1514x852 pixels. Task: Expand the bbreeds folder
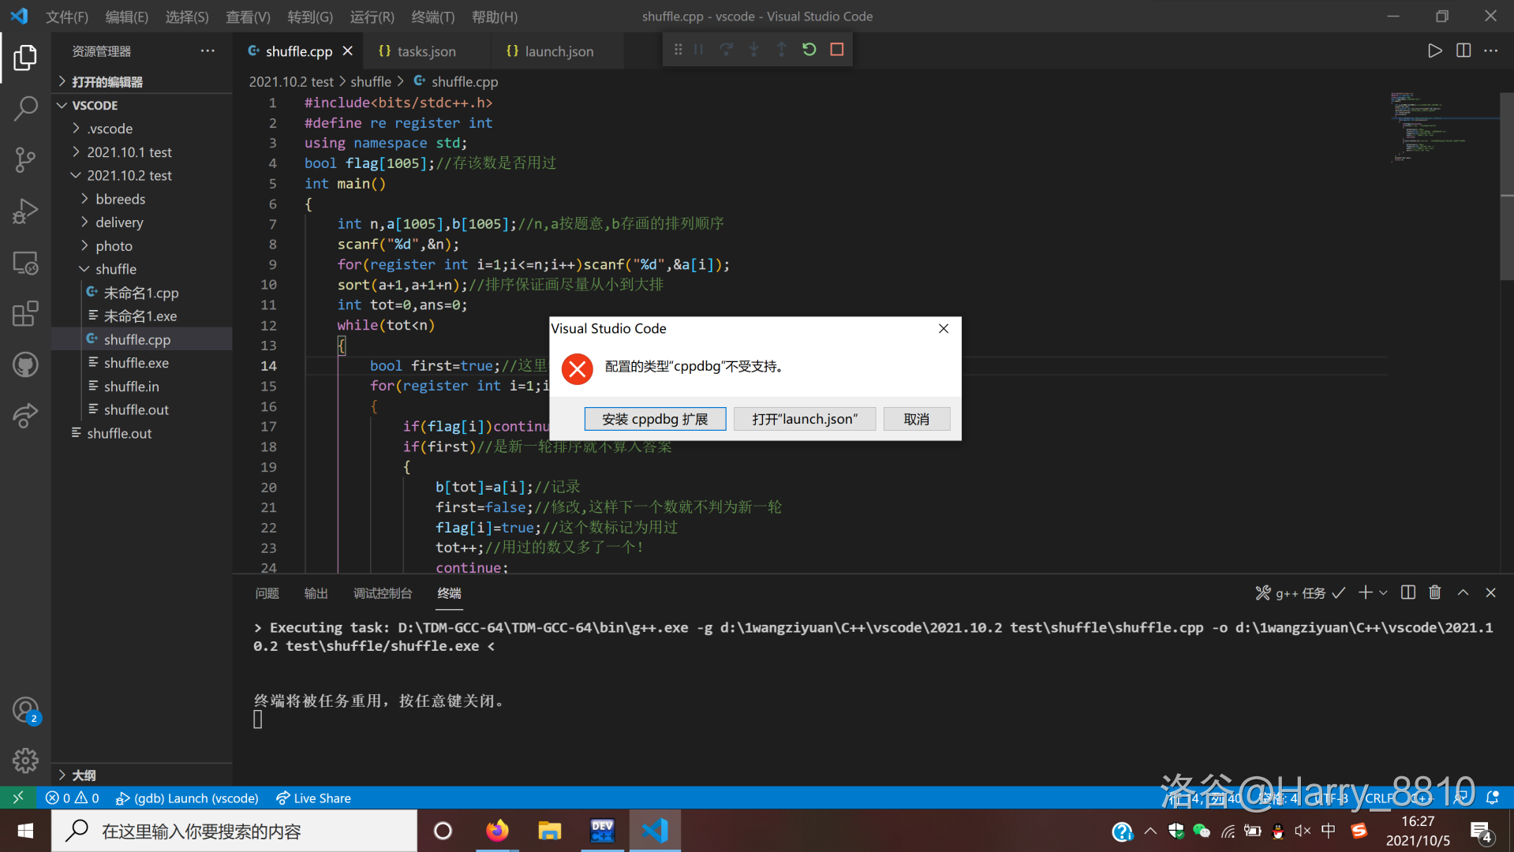[x=120, y=199]
